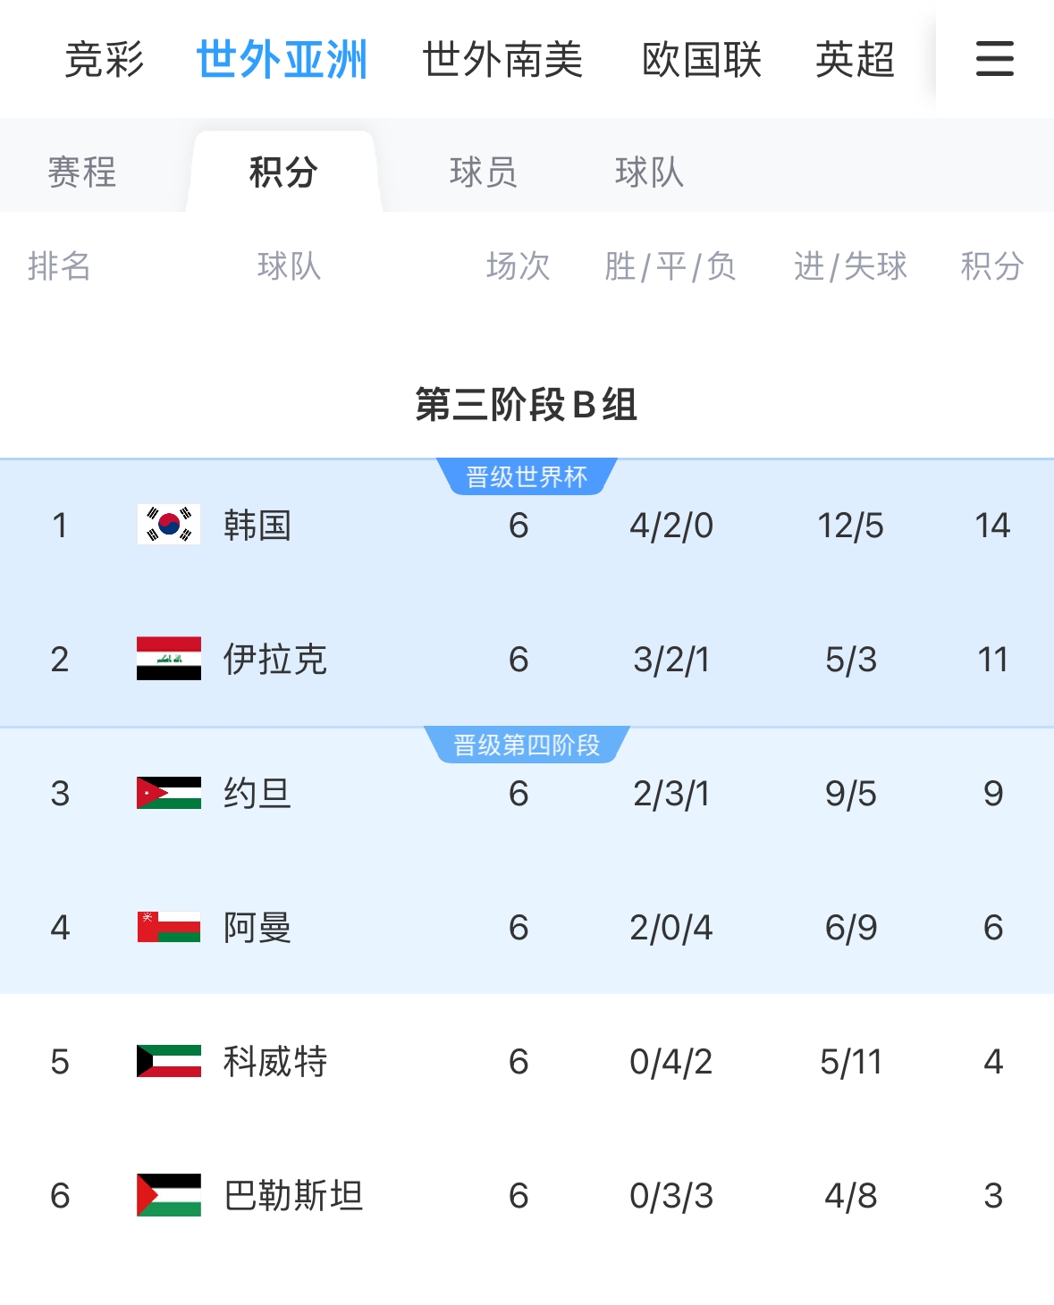Tap the 晋级世界杯 label badge
The image size is (1054, 1305).
click(x=527, y=476)
